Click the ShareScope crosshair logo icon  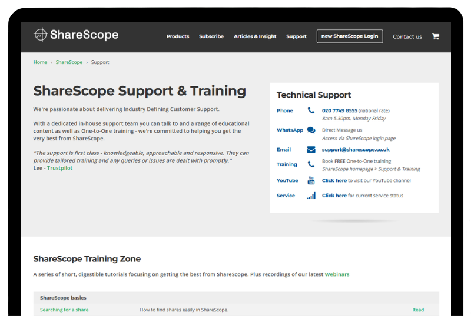41,35
